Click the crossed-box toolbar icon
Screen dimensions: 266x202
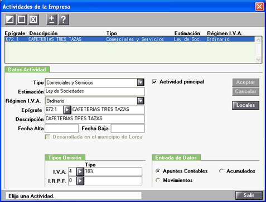tap(33, 19)
